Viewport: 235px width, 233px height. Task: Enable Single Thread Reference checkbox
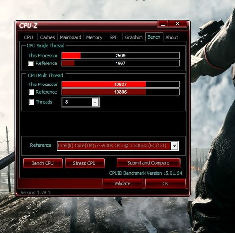pos(31,64)
